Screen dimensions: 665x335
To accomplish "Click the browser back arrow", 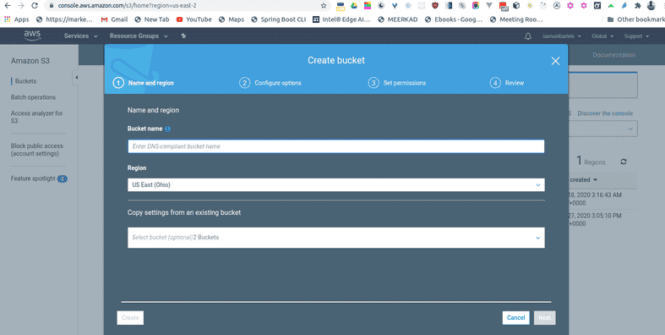I will pyautogui.click(x=8, y=6).
